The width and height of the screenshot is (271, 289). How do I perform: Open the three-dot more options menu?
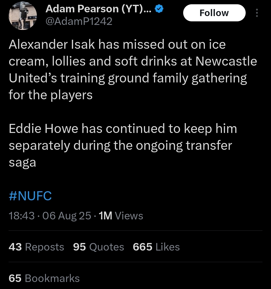(257, 13)
